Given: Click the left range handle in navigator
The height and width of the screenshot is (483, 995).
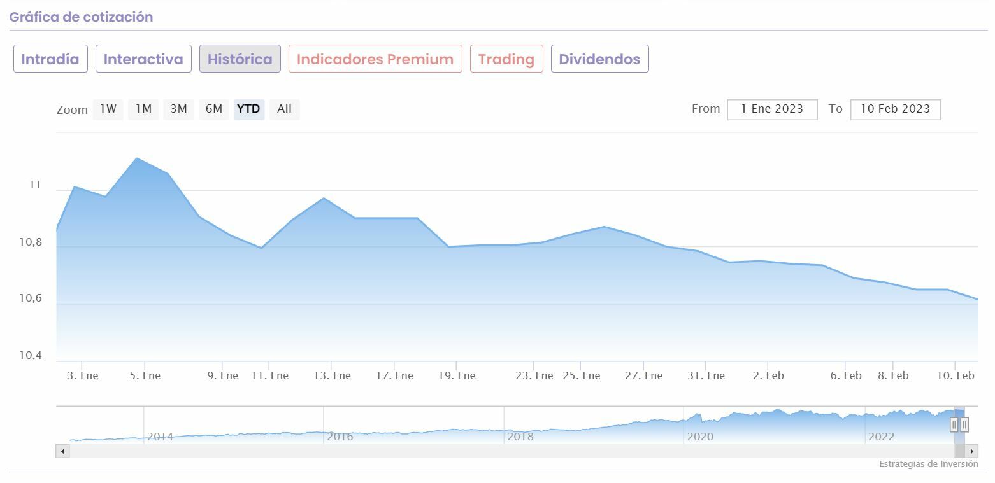Looking at the screenshot, I should [954, 424].
